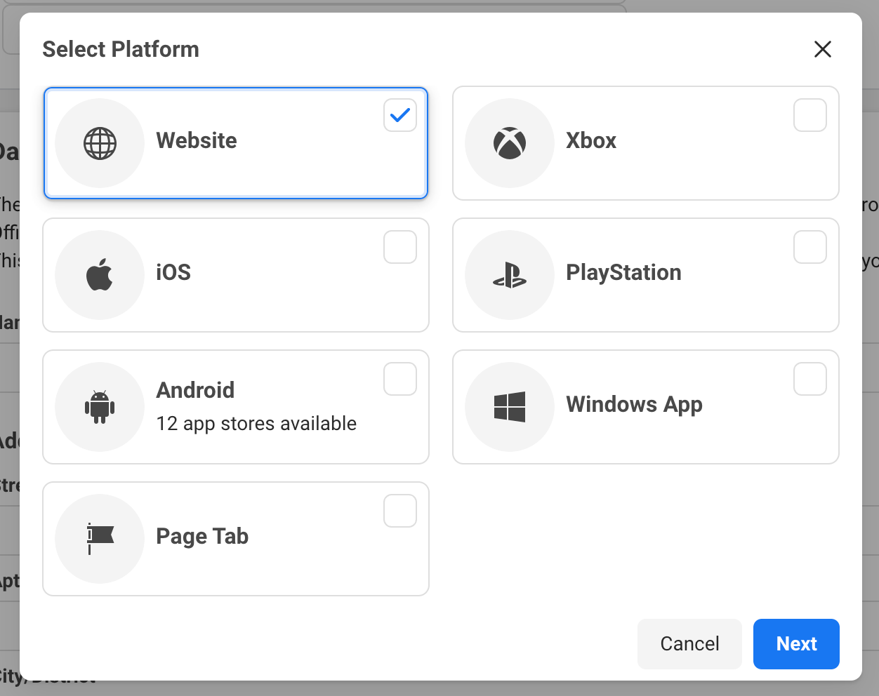Click the Page Tab flag icon
The image size is (879, 696).
coord(100,538)
